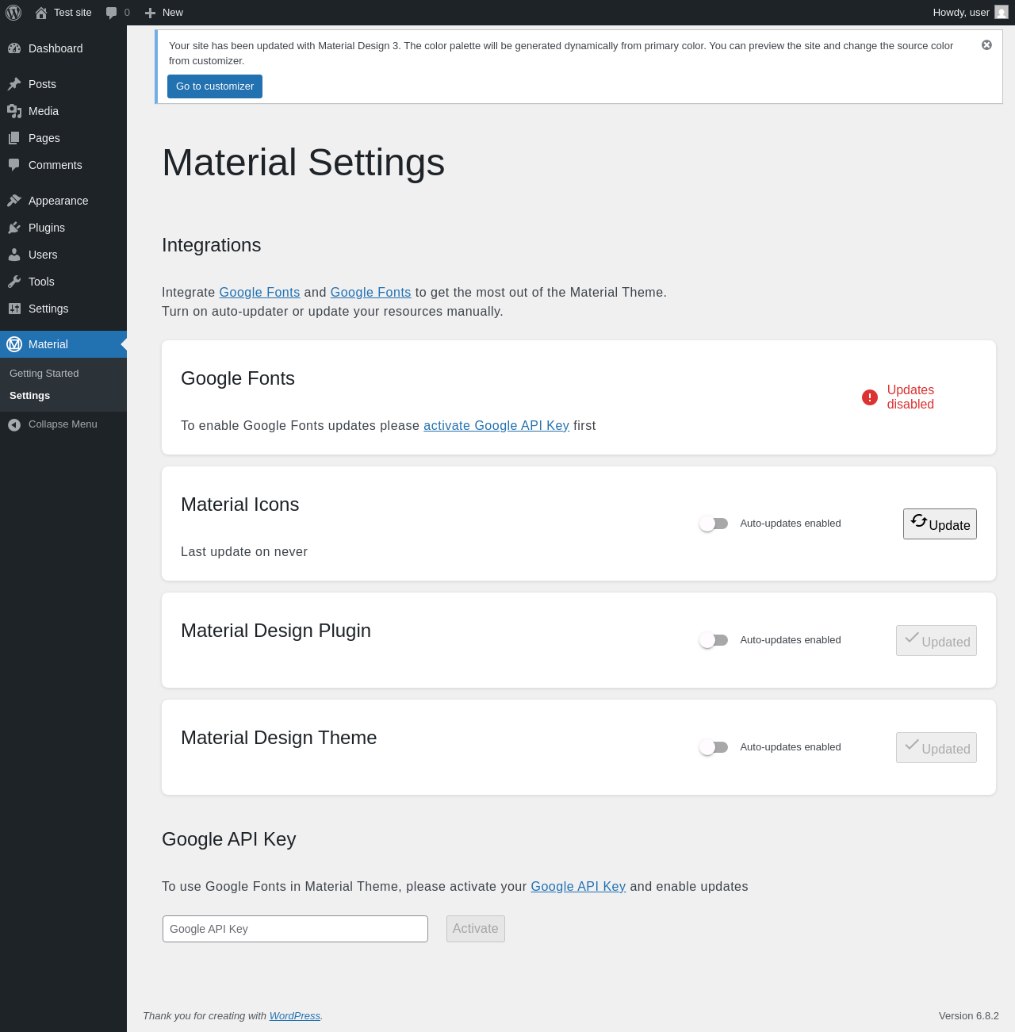Click the Media icon in sidebar
Screen dimensions: 1015x1032
tap(14, 111)
